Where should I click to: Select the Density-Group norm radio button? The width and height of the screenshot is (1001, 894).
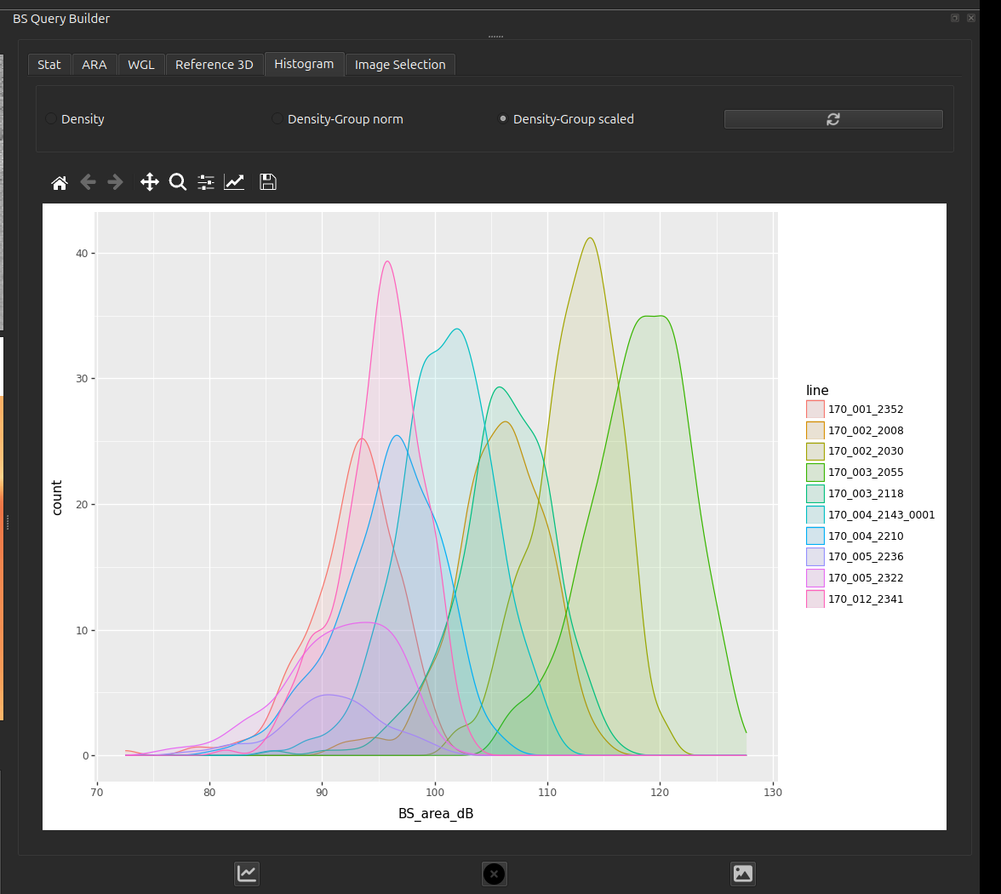(277, 119)
